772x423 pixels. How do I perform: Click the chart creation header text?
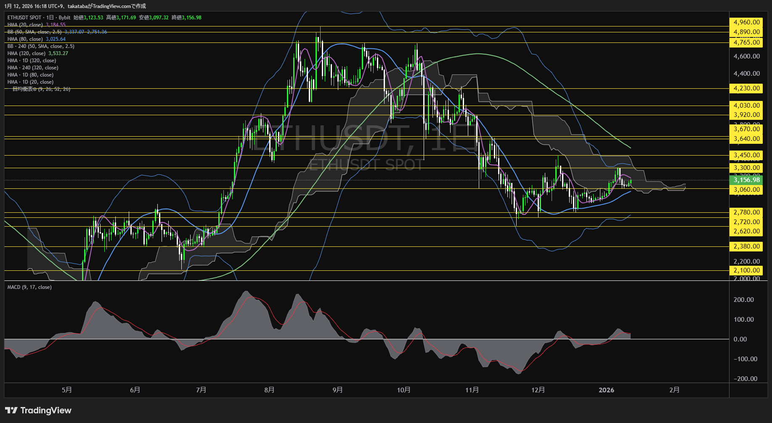76,6
